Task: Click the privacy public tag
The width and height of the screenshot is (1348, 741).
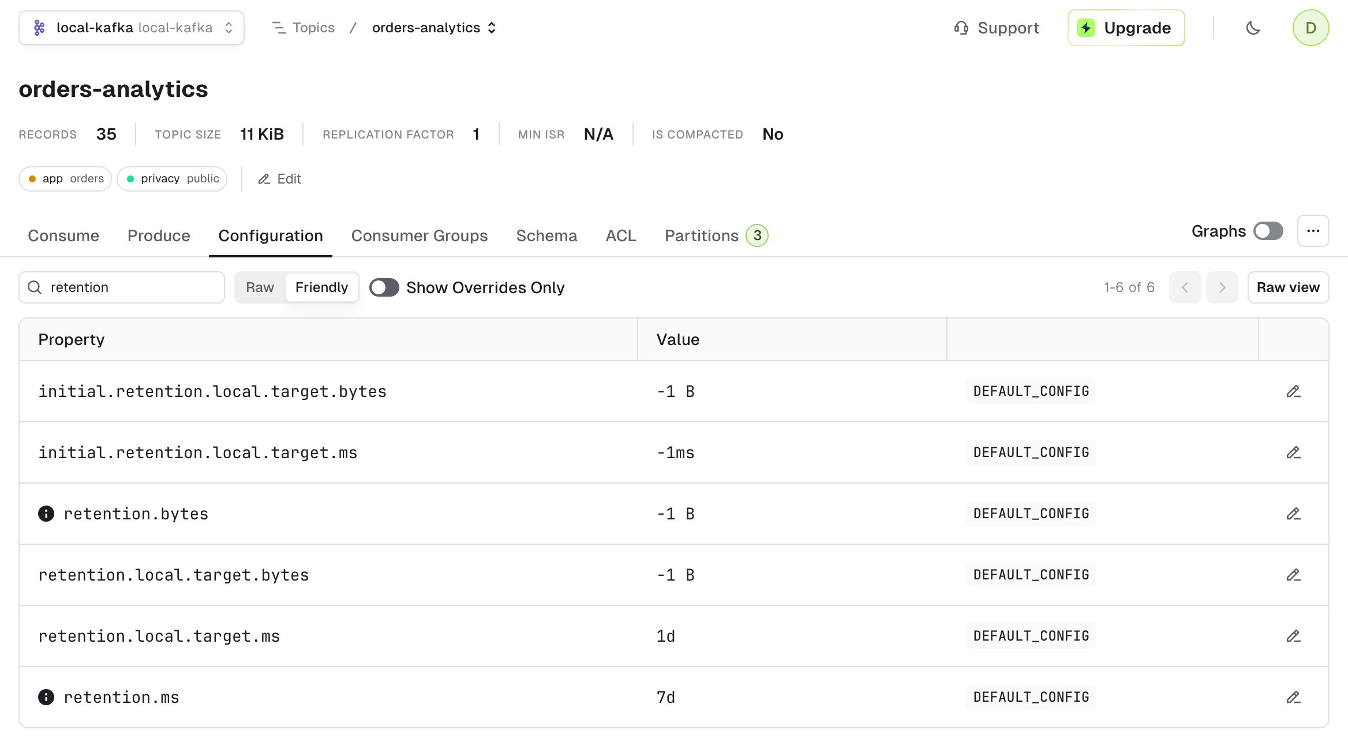Action: [x=172, y=179]
